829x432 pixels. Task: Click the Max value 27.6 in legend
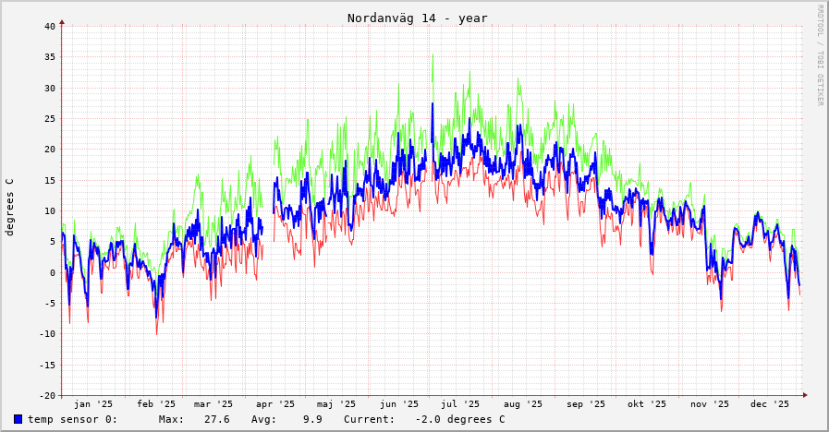point(216,419)
